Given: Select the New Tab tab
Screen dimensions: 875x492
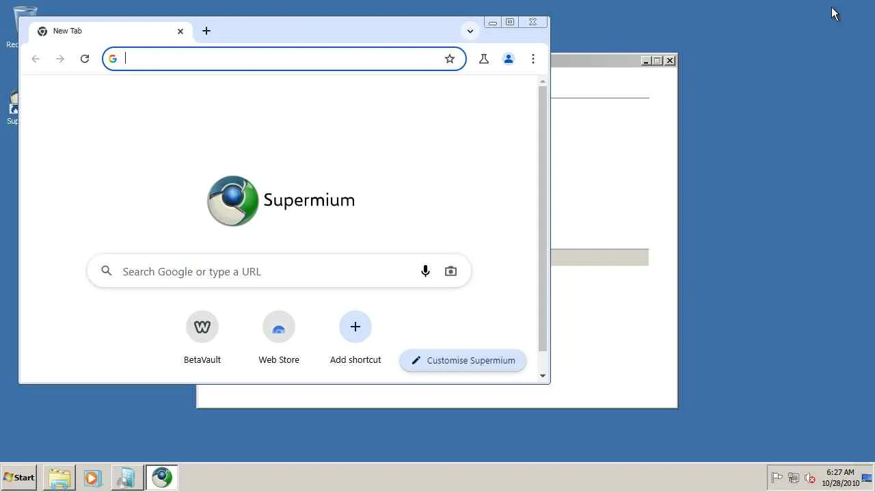Looking at the screenshot, I should pyautogui.click(x=111, y=31).
